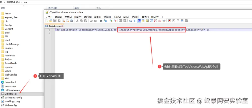Click the Save icon in Notepad++ toolbar
The width and height of the screenshot is (252, 108).
tap(55, 21)
